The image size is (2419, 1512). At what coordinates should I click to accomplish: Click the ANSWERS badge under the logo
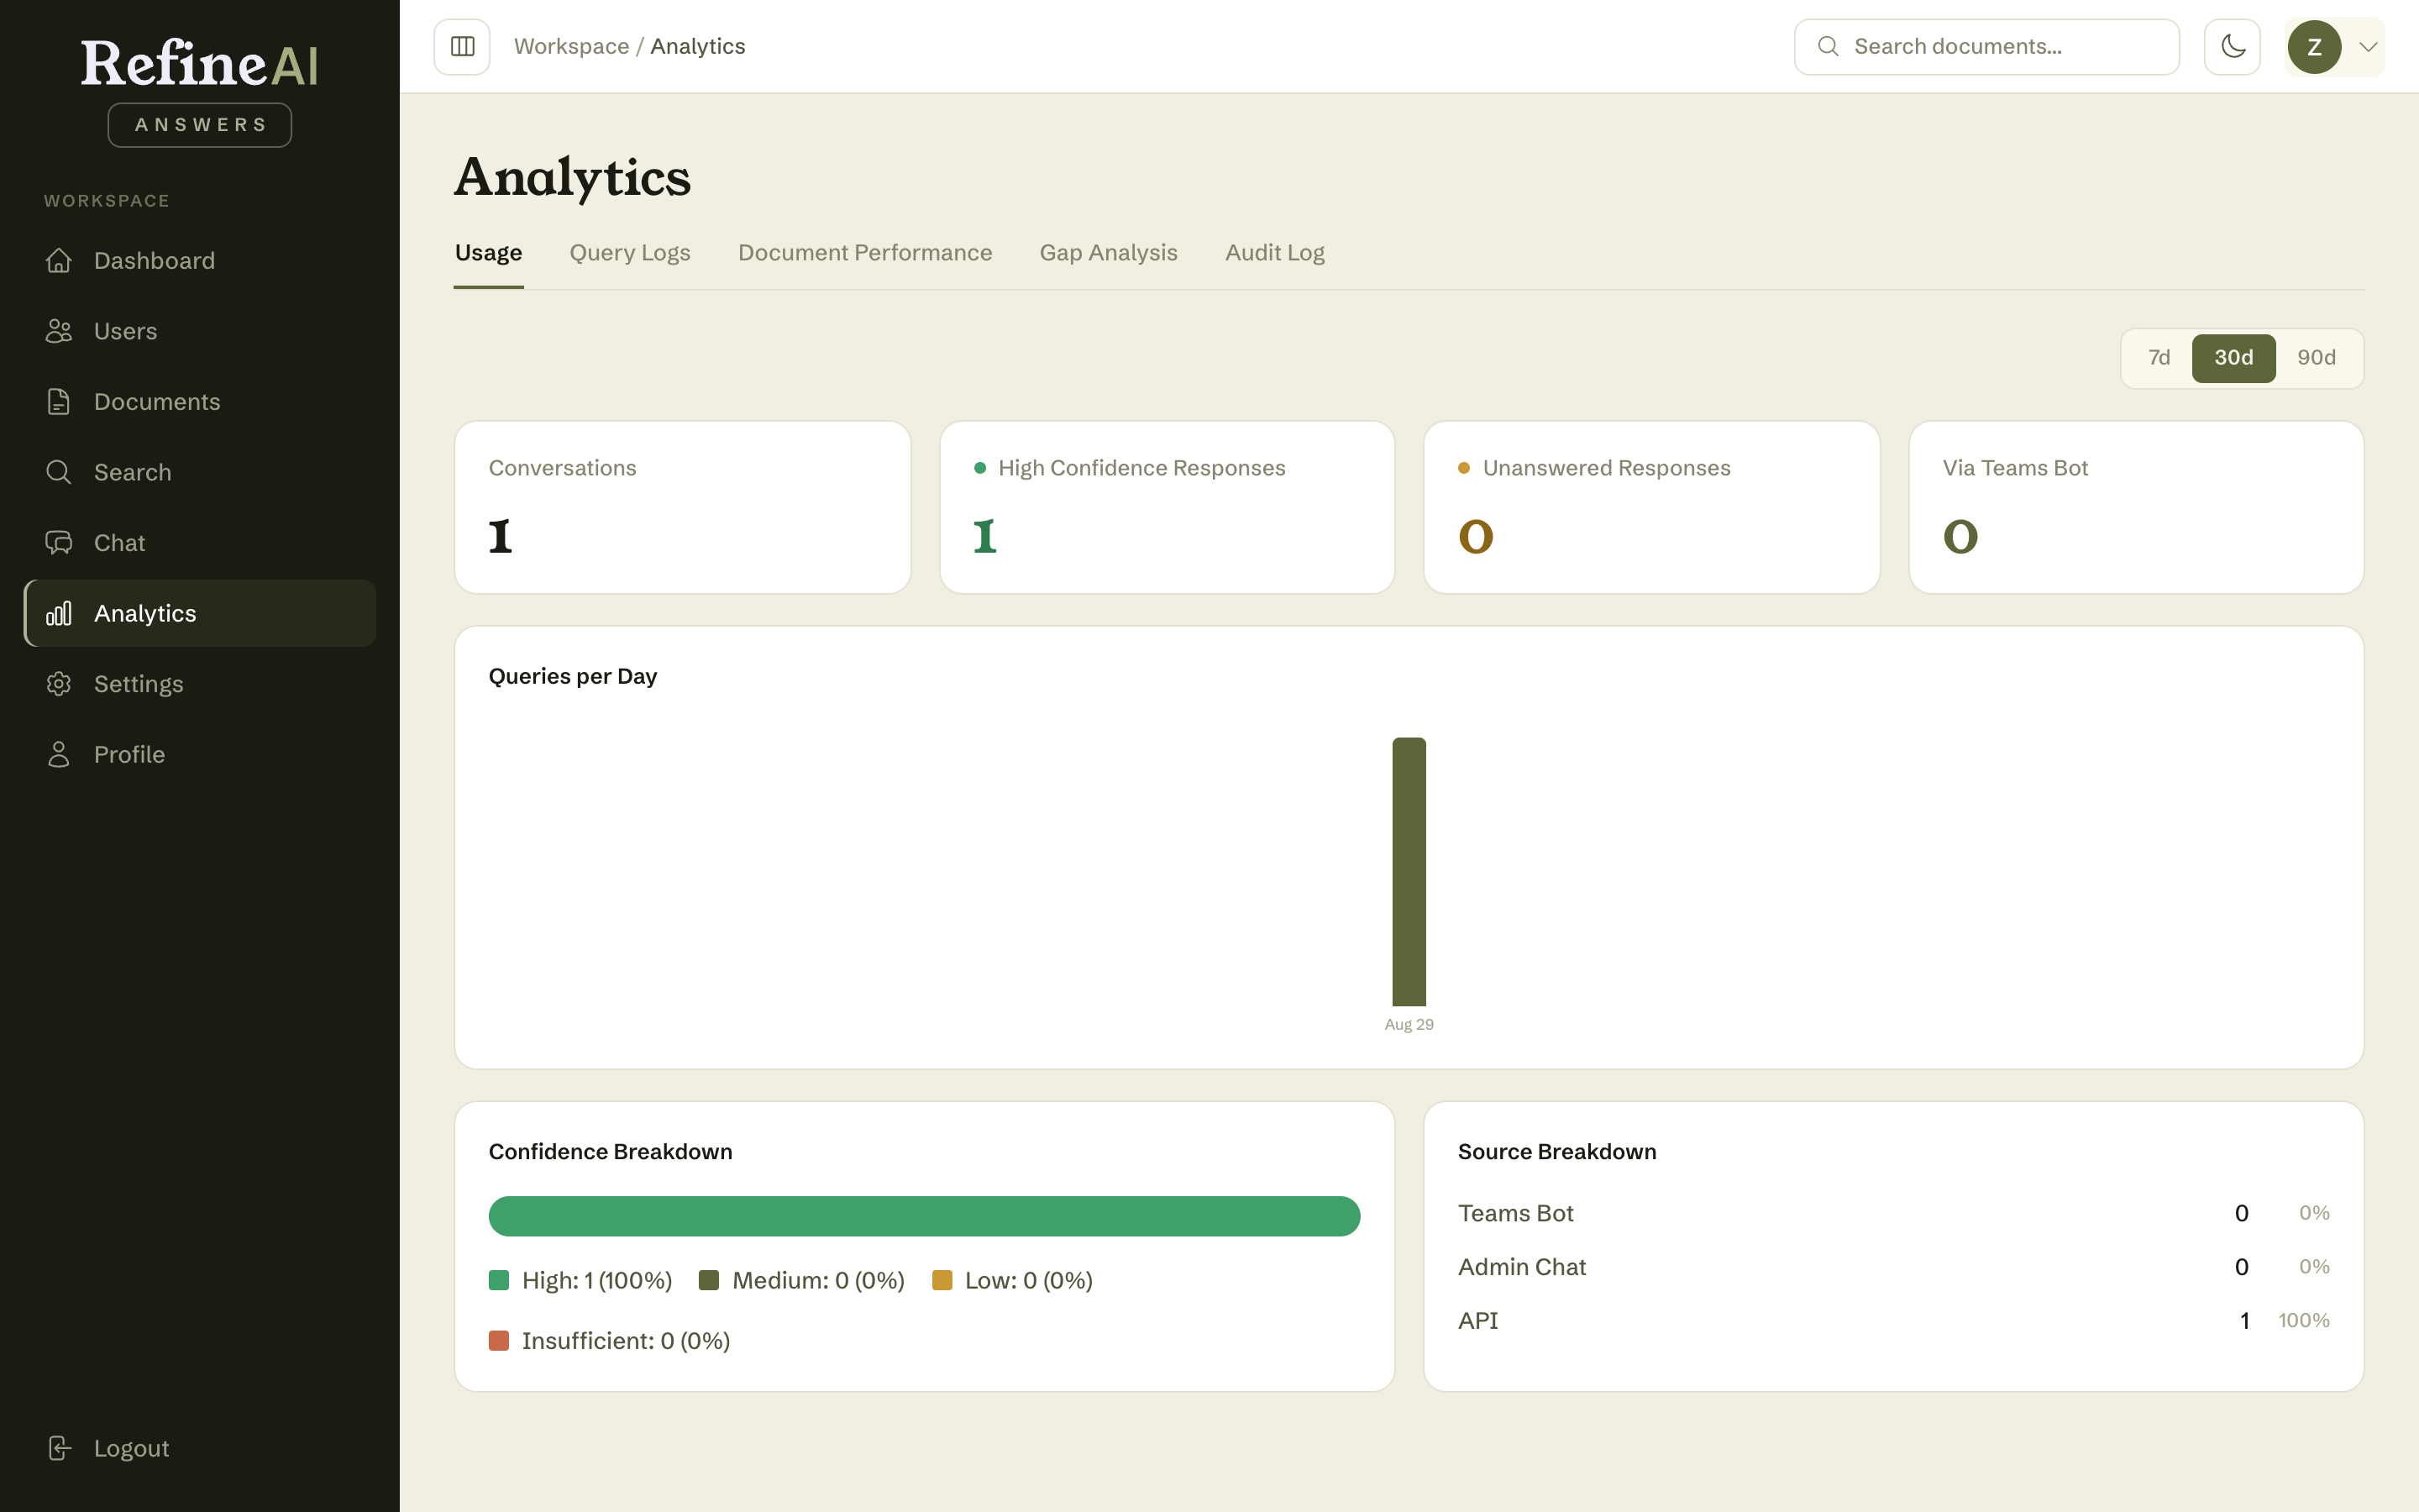(x=200, y=125)
